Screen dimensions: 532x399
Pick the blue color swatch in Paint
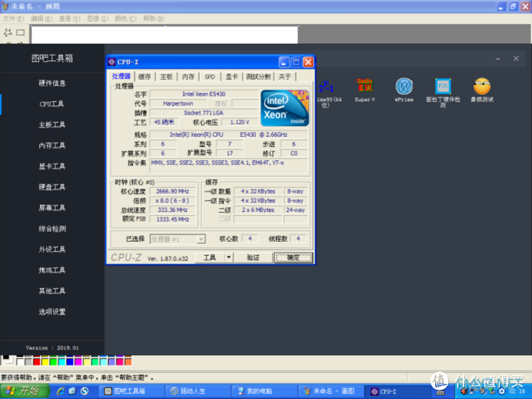(70, 362)
